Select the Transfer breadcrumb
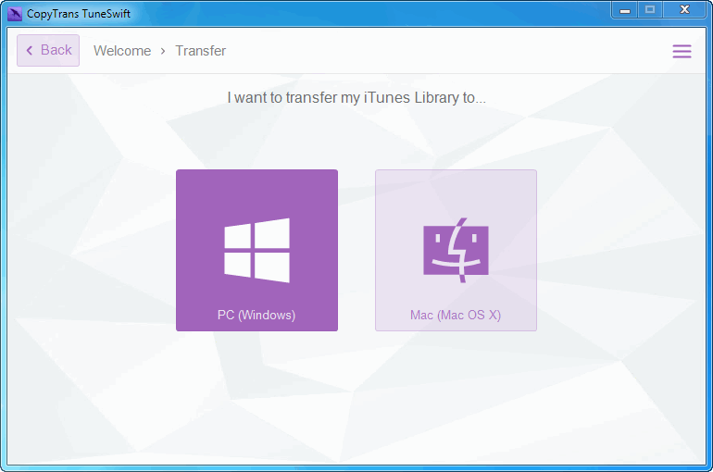The height and width of the screenshot is (472, 713). pyautogui.click(x=201, y=51)
